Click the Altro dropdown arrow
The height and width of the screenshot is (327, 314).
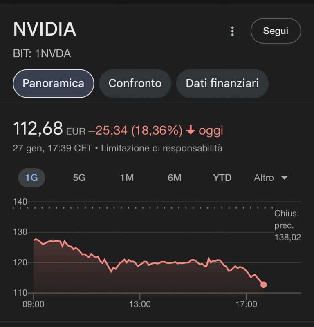click(x=284, y=178)
